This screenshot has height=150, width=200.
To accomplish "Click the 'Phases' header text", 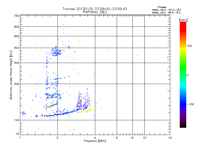I will pos(162,7).
